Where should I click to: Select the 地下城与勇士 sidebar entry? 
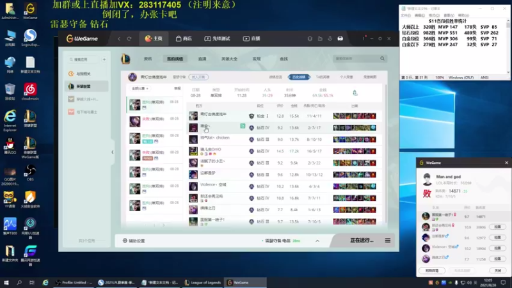pyautogui.click(x=86, y=111)
